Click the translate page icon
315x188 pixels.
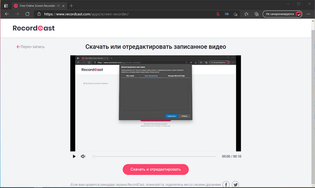227,14
